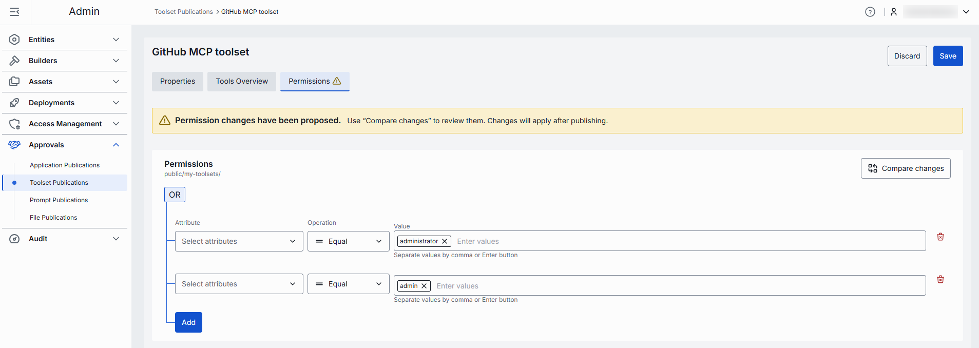Expand the Deployments menu
Image resolution: width=979 pixels, height=348 pixels.
pyautogui.click(x=116, y=103)
